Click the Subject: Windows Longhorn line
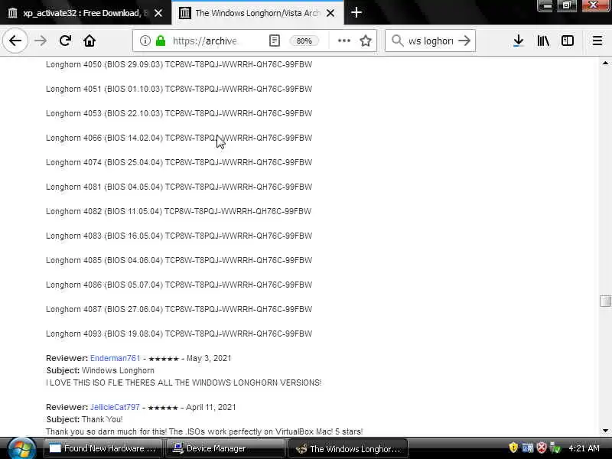 point(100,370)
